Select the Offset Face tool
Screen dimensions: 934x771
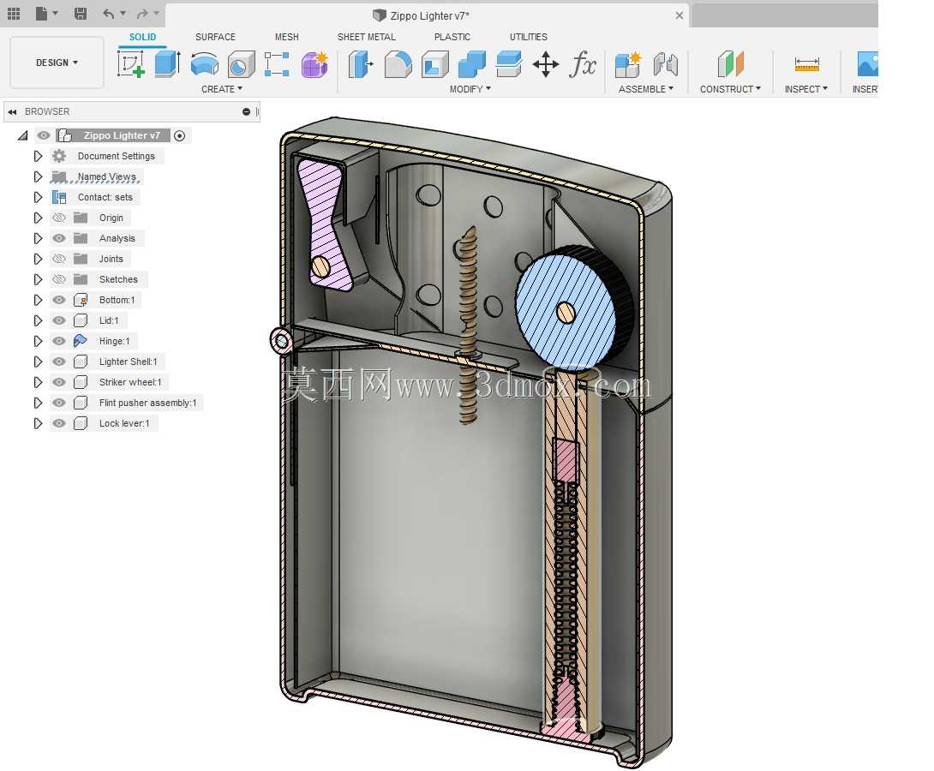click(509, 63)
